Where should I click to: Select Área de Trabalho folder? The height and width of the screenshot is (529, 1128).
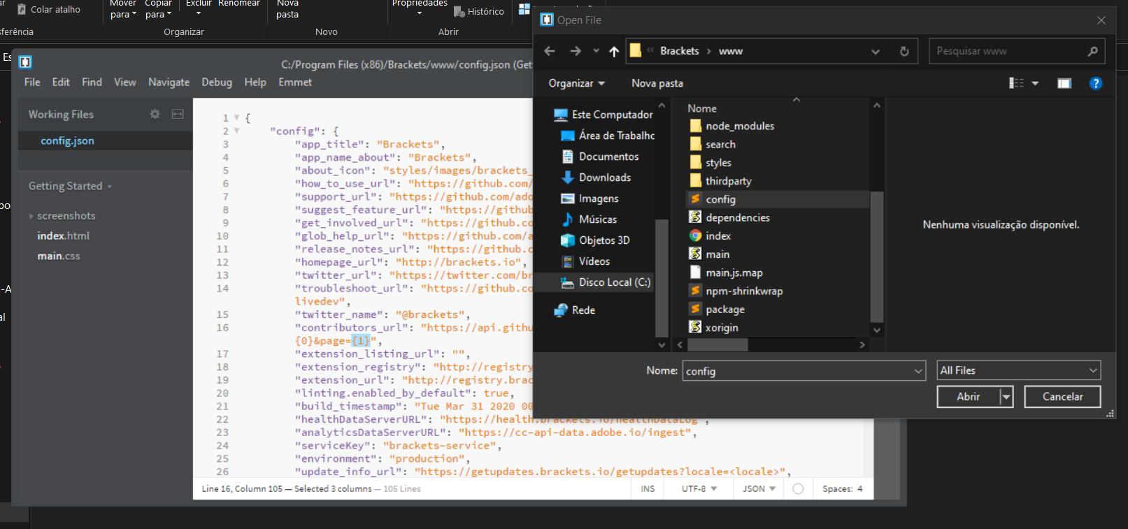coord(608,136)
